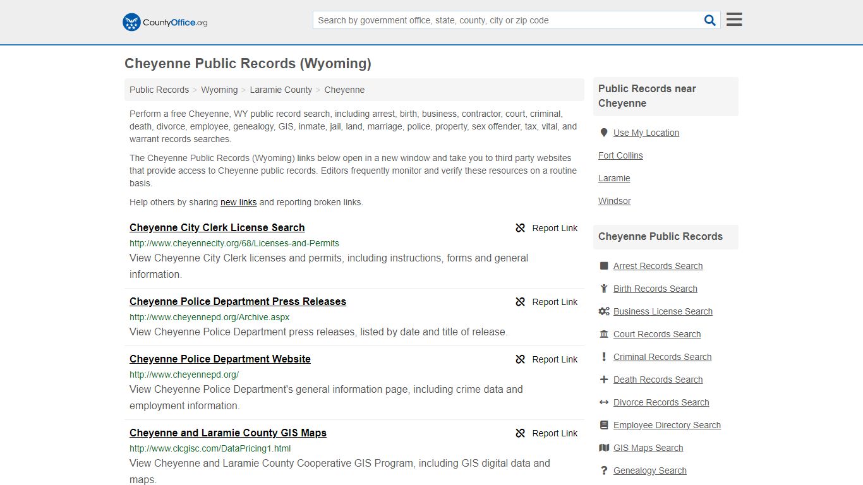Image resolution: width=863 pixels, height=485 pixels.
Task: Go to Public Records breadcrumb
Action: point(159,90)
